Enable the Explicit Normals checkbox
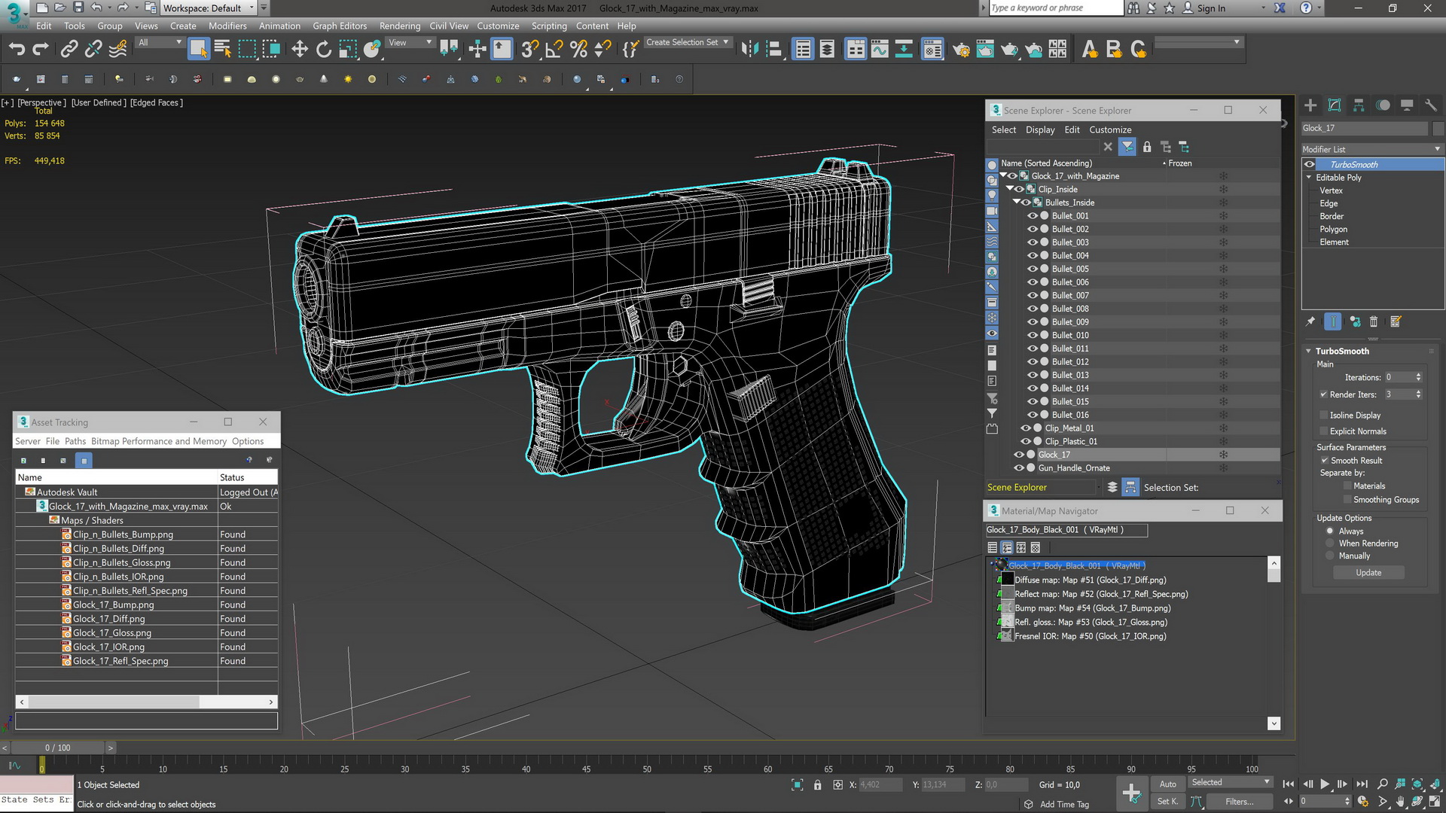The width and height of the screenshot is (1446, 813). pos(1323,431)
